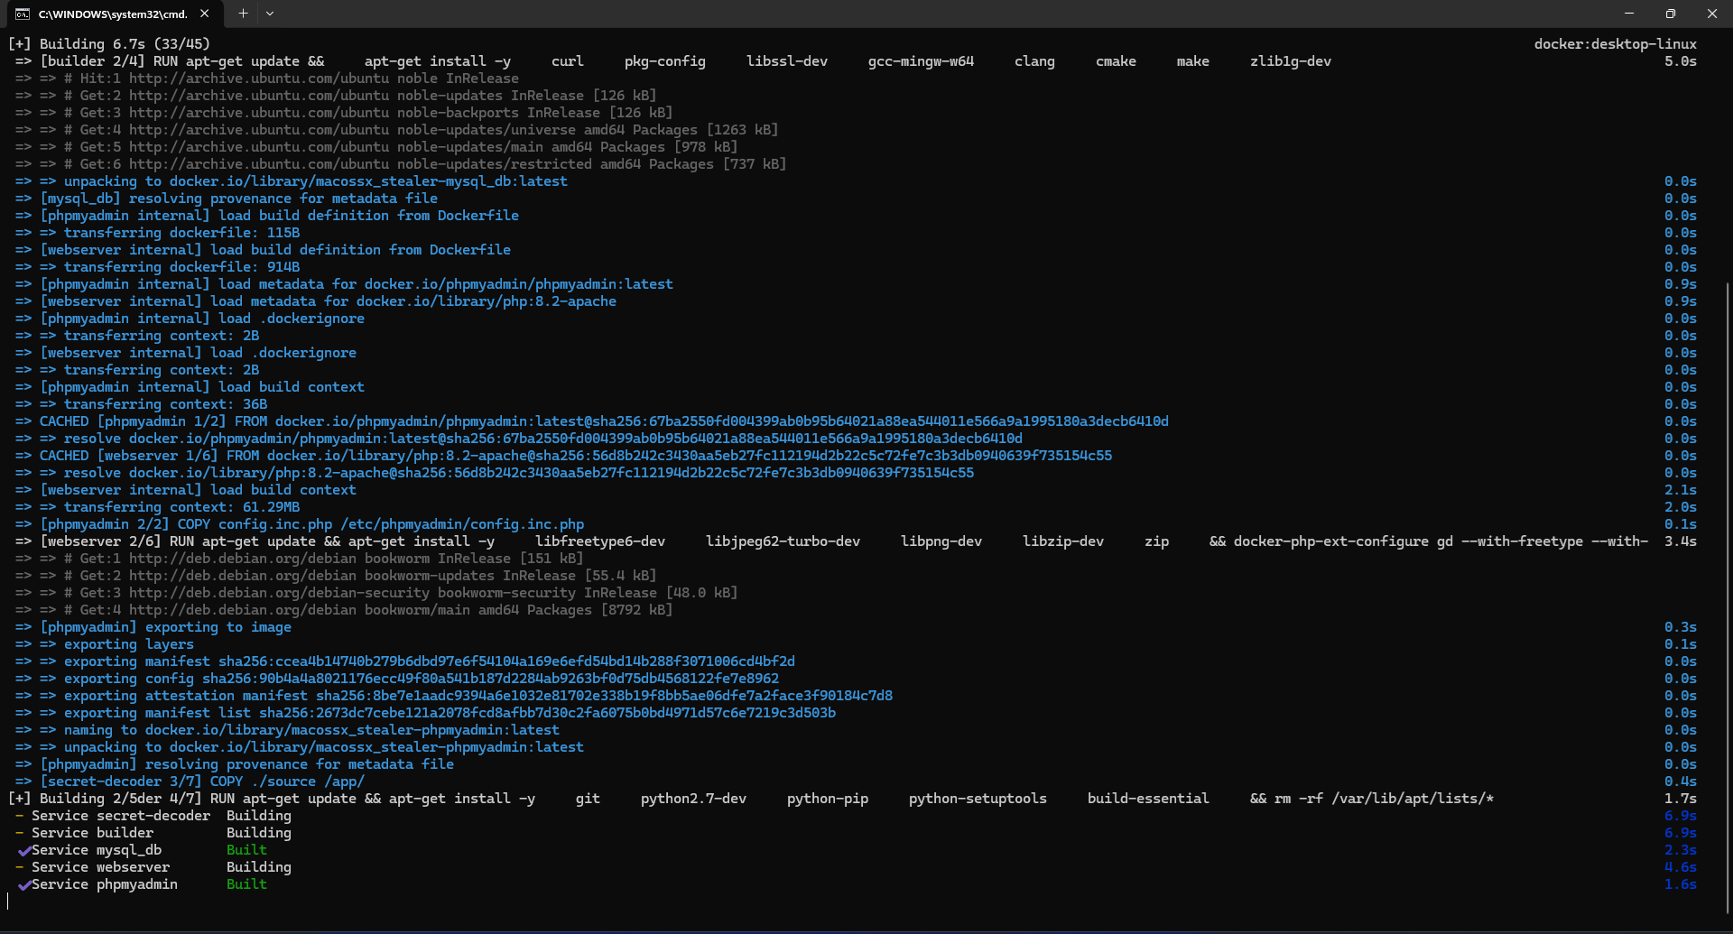This screenshot has height=934, width=1733.
Task: Open the terminal profiles dropdown
Action: coord(270,14)
